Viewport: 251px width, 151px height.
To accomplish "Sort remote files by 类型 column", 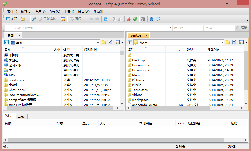I will coord(196,50).
